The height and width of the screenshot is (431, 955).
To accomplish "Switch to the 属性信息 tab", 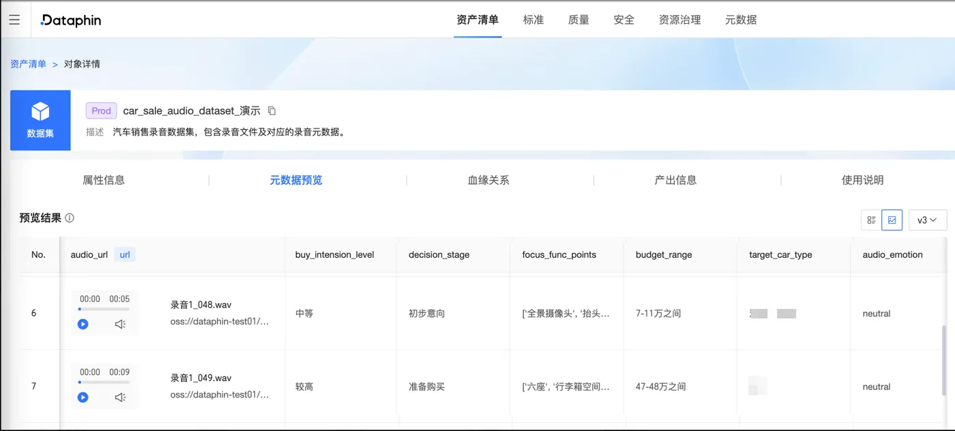I will [x=104, y=180].
